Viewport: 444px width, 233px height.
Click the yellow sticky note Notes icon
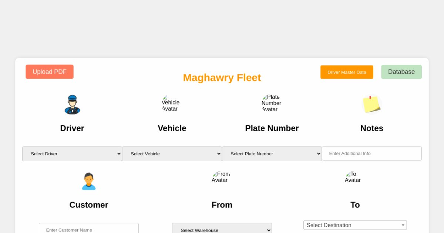click(372, 105)
